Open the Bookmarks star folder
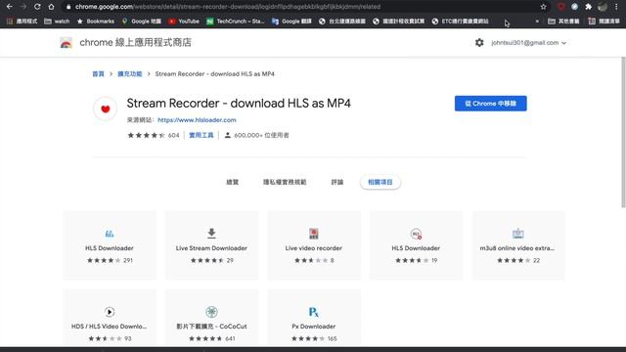626x352 pixels. pos(96,22)
